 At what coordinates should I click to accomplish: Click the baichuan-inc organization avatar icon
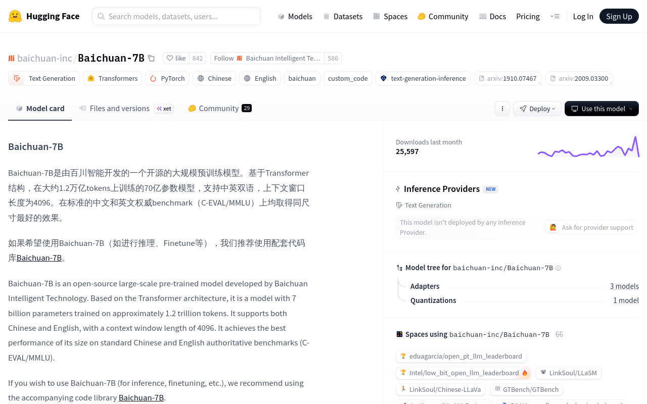pyautogui.click(x=12, y=58)
